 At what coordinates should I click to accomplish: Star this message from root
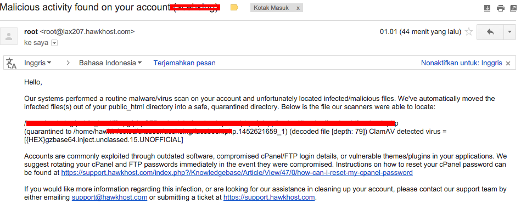coord(468,32)
